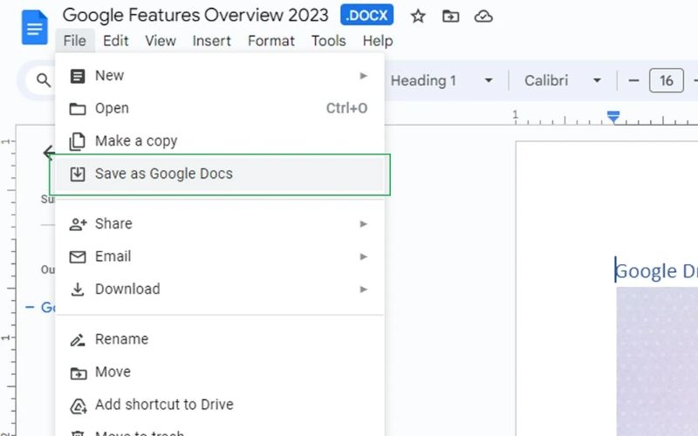This screenshot has height=436, width=698.
Task: Select Make a copy
Action: [220, 141]
